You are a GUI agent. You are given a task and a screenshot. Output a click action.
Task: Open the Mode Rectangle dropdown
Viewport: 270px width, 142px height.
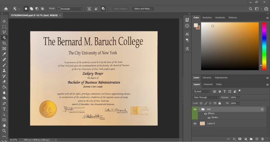click(x=70, y=9)
